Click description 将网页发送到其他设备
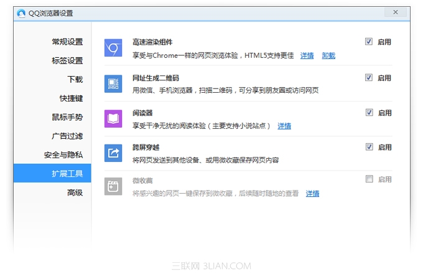 pyautogui.click(x=205, y=160)
